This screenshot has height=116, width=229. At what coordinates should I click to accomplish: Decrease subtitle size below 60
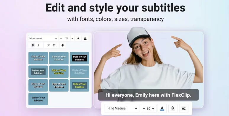[144, 109]
